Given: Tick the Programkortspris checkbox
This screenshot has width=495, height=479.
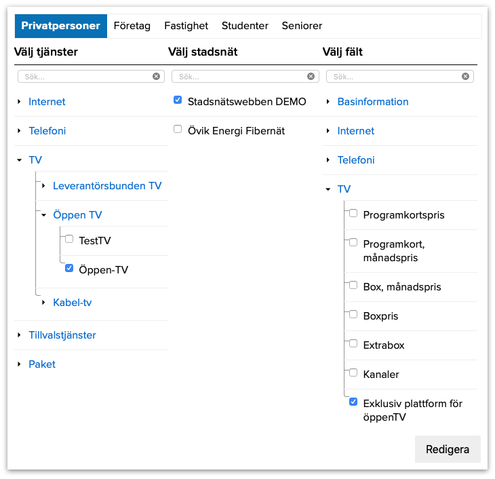Looking at the screenshot, I should 353,213.
